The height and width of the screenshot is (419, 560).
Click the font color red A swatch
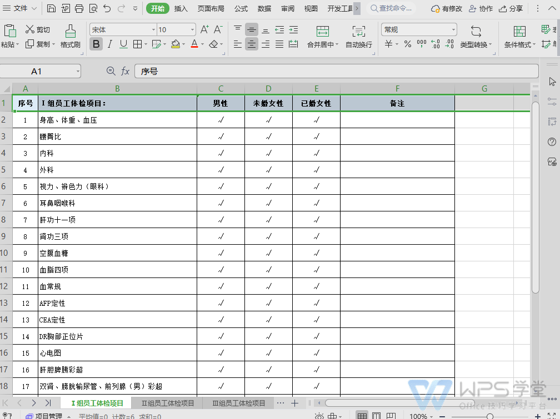coord(194,44)
